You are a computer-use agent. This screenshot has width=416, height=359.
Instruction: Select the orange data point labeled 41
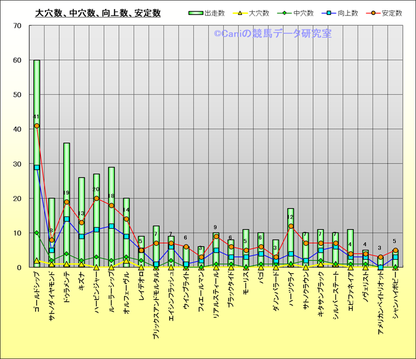[x=37, y=126]
